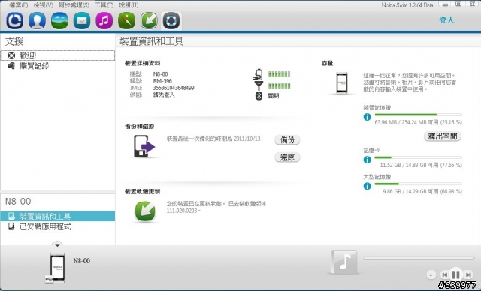Image resolution: width=481 pixels, height=291 pixels.
Task: Click the battery charge status icon
Action: click(259, 74)
